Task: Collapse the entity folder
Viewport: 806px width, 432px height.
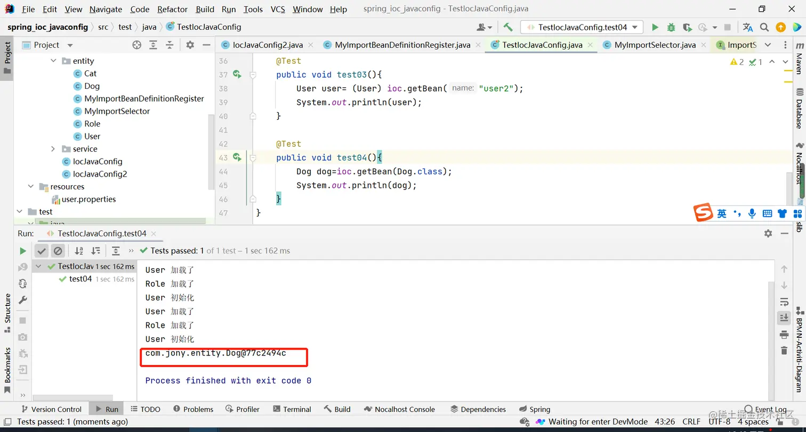Action: [x=53, y=61]
